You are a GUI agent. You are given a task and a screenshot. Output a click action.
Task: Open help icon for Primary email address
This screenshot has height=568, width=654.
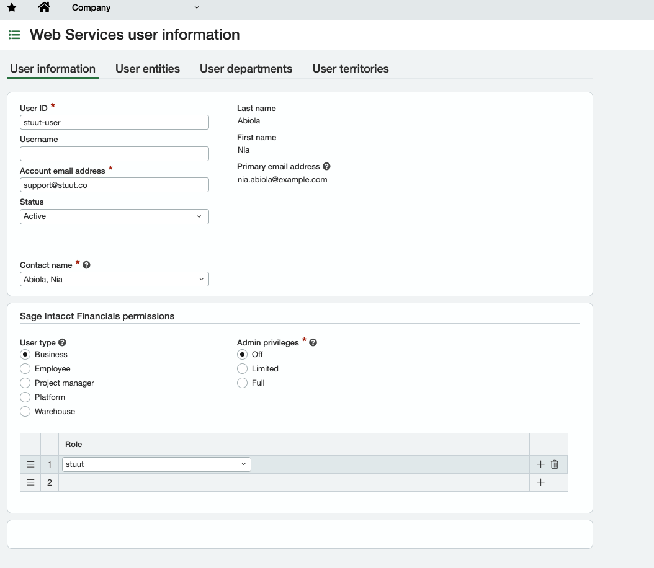tap(326, 166)
